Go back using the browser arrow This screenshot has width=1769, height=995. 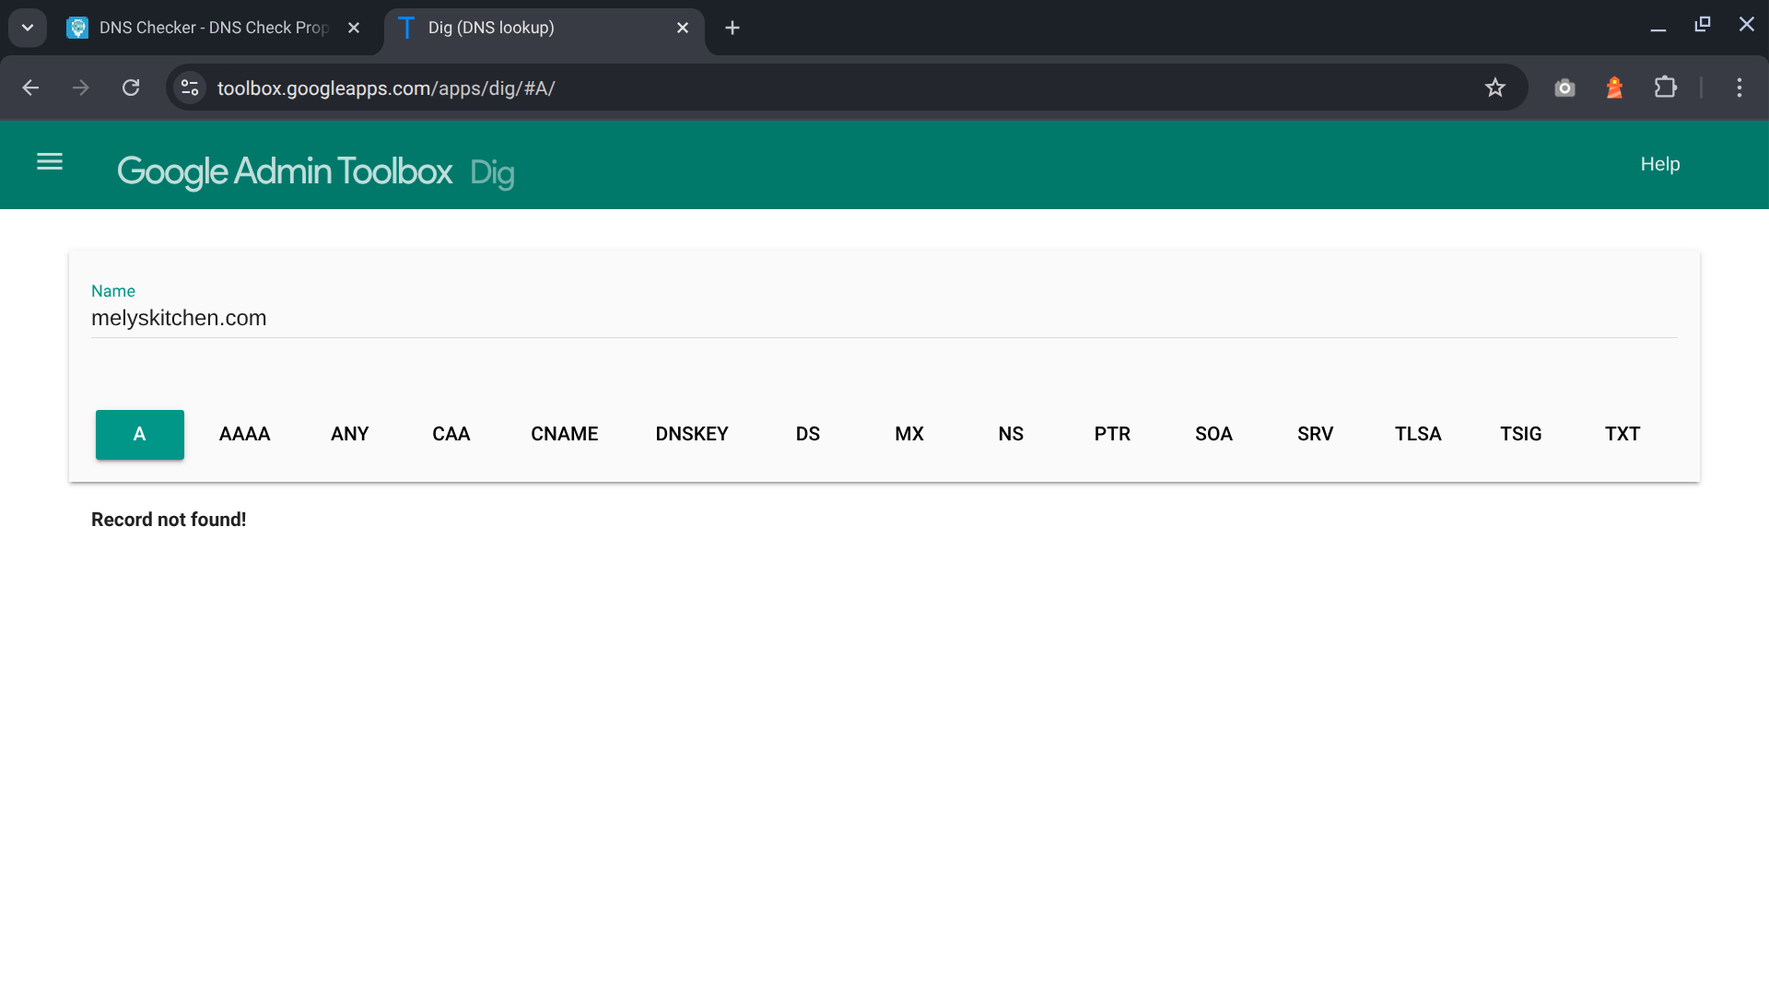point(30,88)
